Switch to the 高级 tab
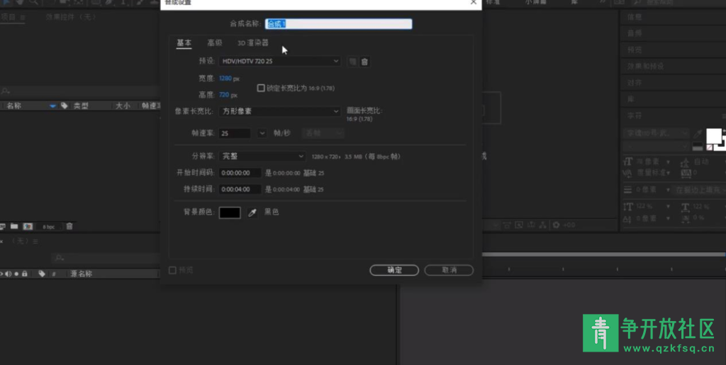726x365 pixels. pyautogui.click(x=214, y=43)
